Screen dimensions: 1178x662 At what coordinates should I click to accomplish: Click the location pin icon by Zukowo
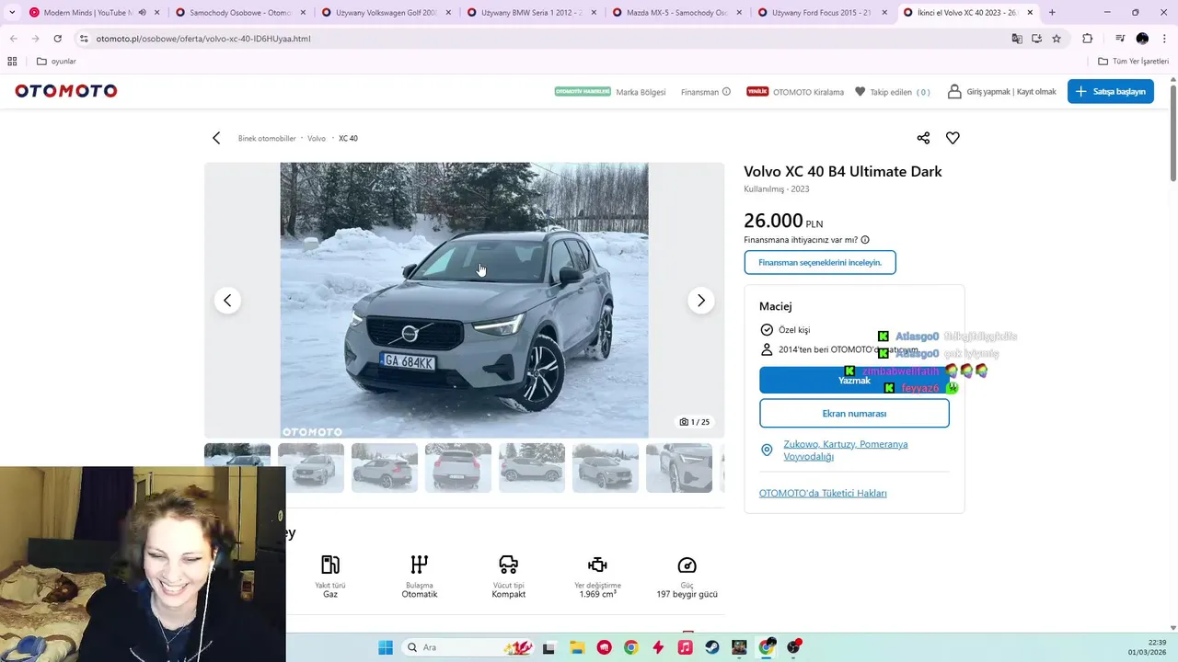(767, 451)
